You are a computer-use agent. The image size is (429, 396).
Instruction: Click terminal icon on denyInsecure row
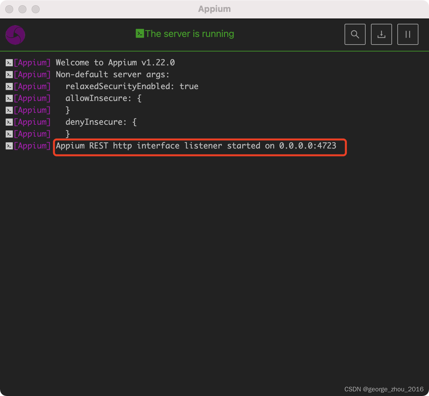(x=9, y=122)
